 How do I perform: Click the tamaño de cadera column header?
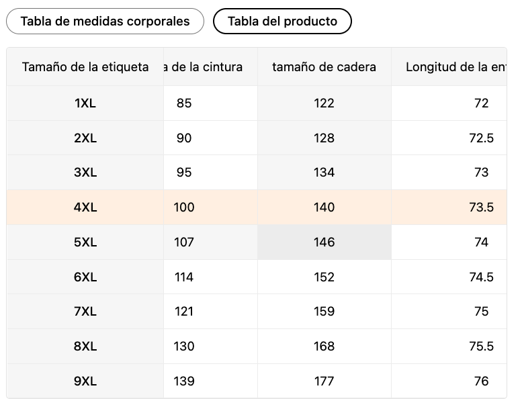324,67
